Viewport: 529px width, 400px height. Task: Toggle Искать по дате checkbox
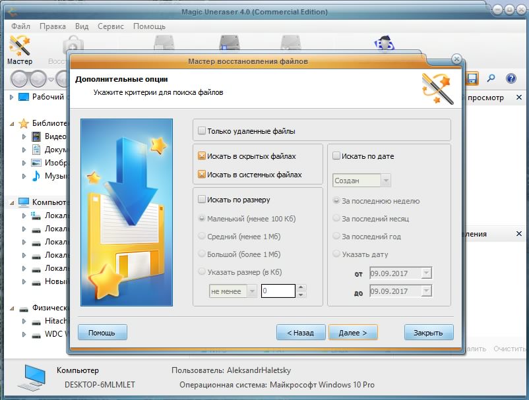pos(336,157)
